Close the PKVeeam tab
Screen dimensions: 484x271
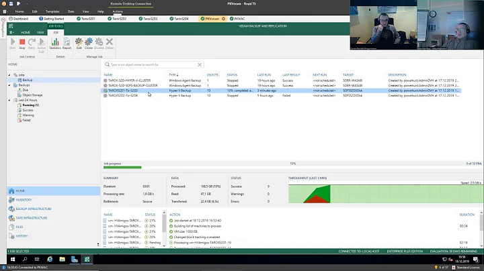(x=223, y=19)
